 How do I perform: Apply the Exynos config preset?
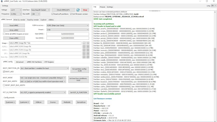pyautogui.click(x=53, y=102)
